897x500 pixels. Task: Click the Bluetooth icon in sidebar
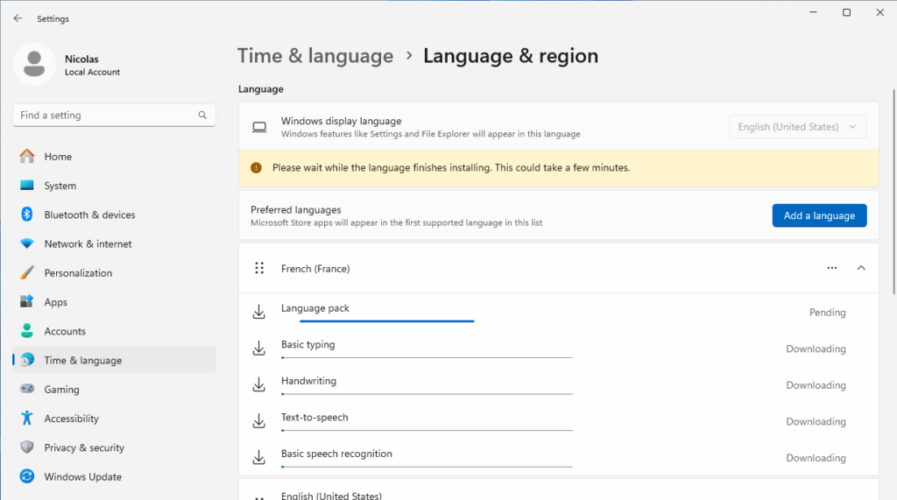[x=27, y=215]
